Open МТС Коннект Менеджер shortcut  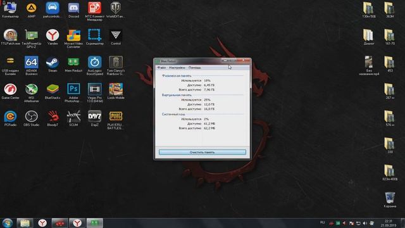coord(94,11)
